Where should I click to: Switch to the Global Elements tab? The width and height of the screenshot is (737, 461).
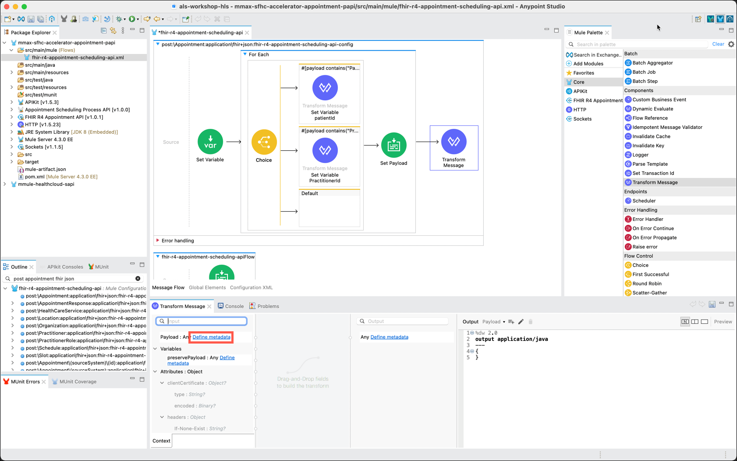(207, 287)
